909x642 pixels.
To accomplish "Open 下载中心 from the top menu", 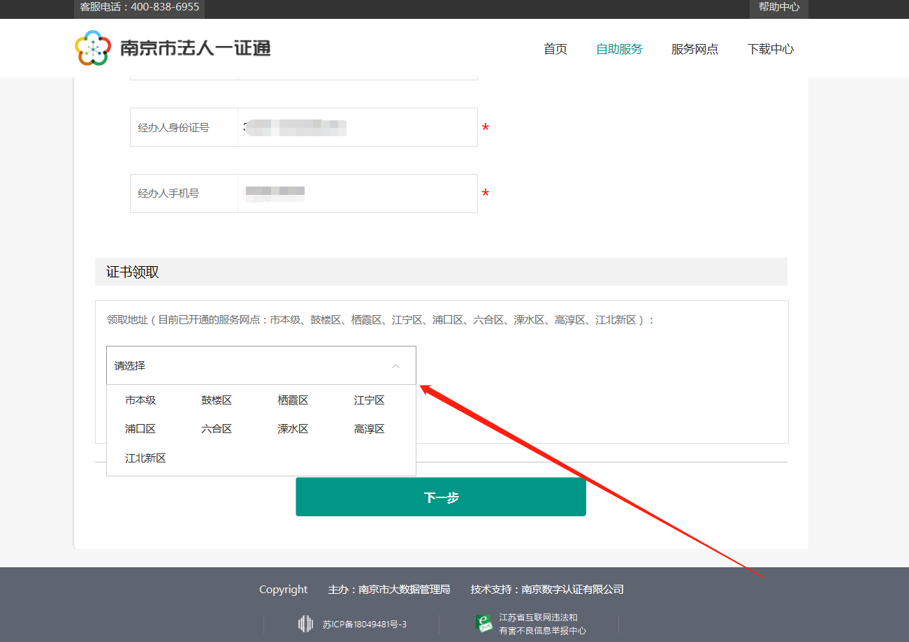I will click(770, 49).
